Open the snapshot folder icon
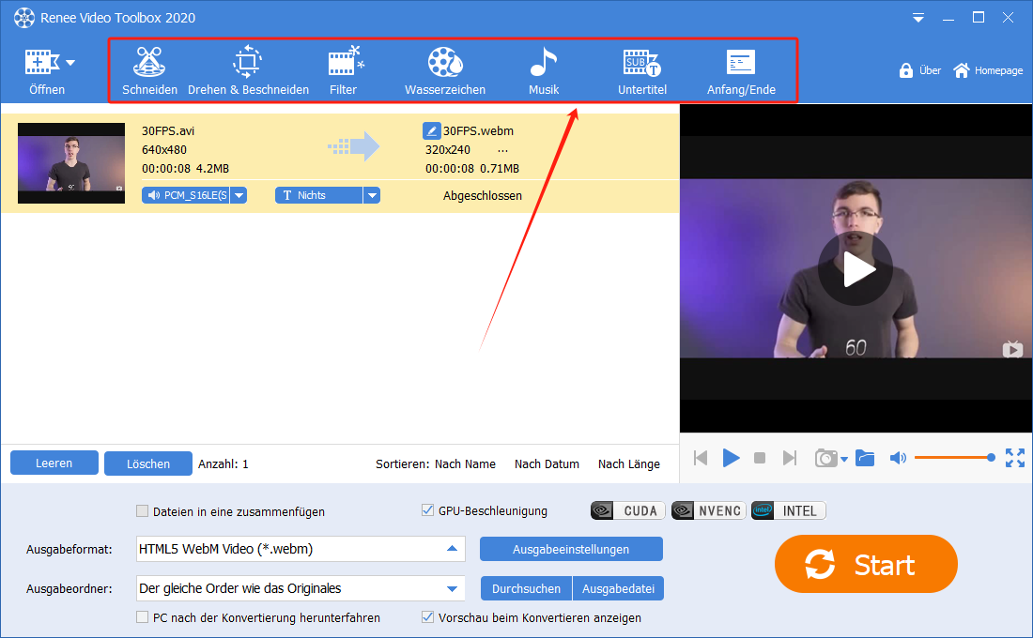Image resolution: width=1033 pixels, height=638 pixels. (865, 458)
